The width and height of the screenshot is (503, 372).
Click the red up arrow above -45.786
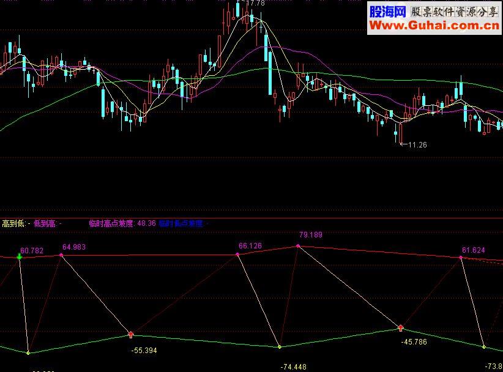coord(400,328)
